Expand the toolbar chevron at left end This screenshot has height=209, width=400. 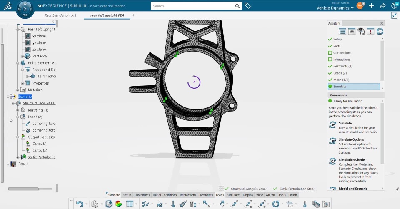(x=71, y=201)
